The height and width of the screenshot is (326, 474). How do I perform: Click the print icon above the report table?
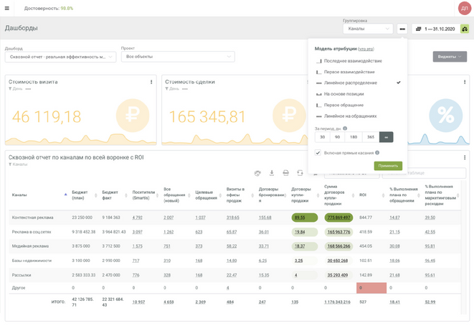[x=285, y=172]
